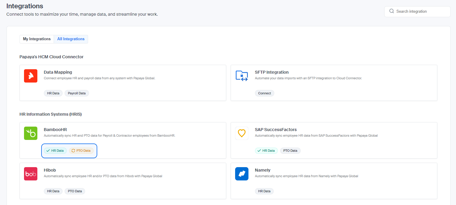
Task: Open the Namely card title
Action: [263, 170]
